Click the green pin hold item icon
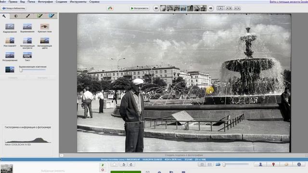The width and height of the screenshot is (308, 173). (103, 165)
